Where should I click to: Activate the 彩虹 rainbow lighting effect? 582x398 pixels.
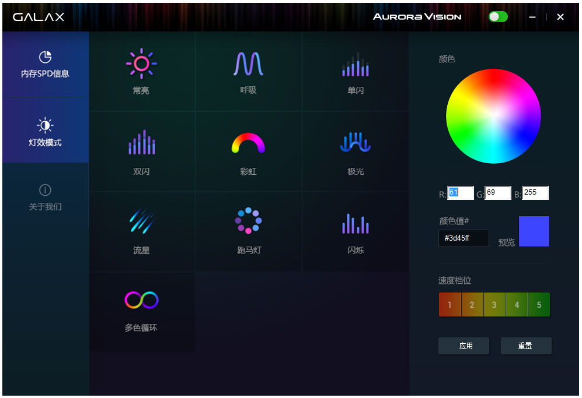pos(248,143)
